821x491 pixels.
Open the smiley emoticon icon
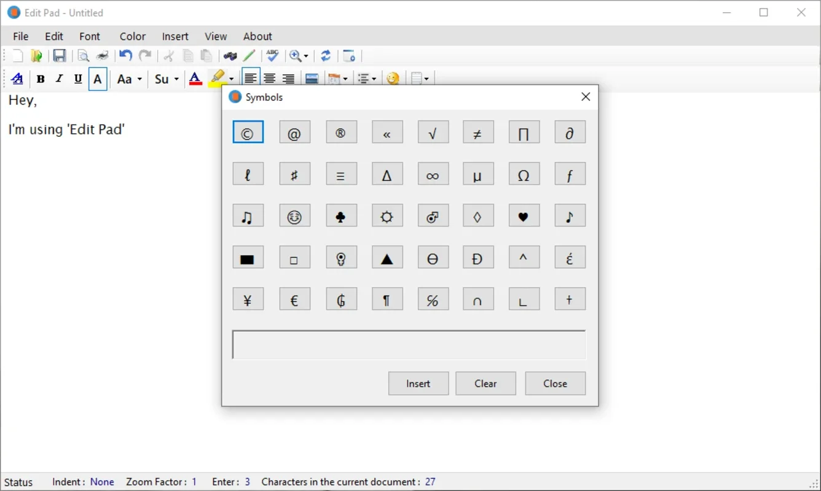point(393,79)
